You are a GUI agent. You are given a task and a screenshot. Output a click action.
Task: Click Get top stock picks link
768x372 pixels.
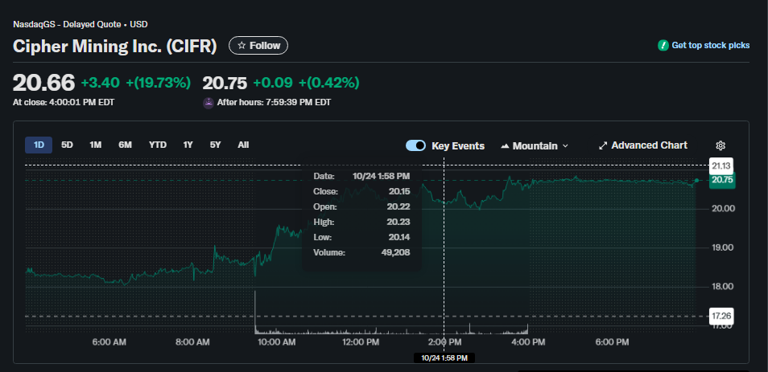(x=710, y=46)
